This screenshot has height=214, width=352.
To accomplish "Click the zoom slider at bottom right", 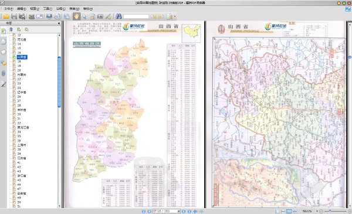I will tap(335, 211).
